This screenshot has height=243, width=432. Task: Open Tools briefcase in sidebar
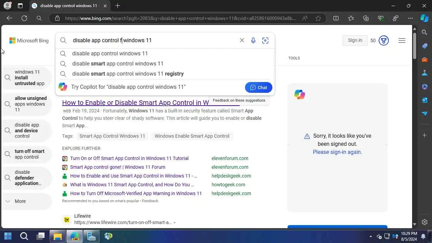(x=425, y=59)
